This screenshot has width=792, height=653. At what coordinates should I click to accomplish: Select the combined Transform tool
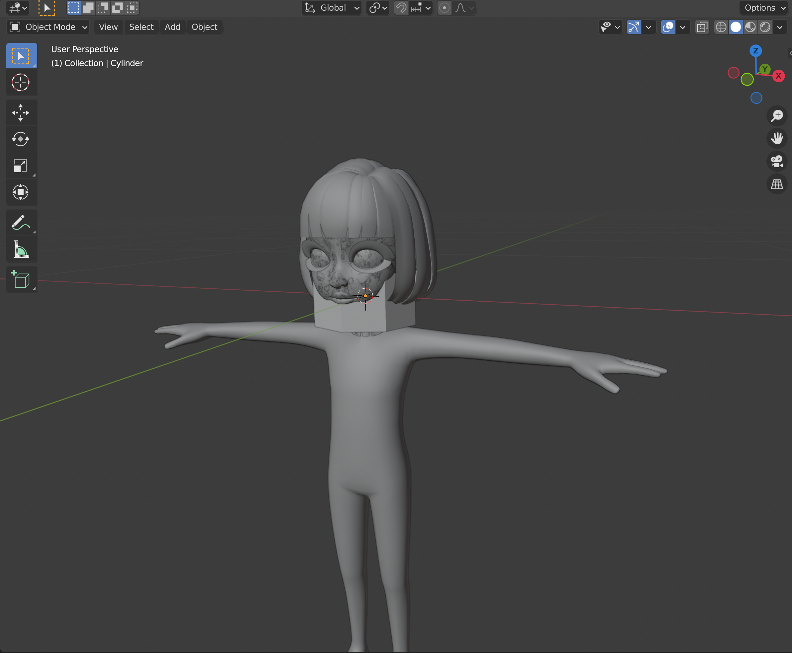click(22, 192)
